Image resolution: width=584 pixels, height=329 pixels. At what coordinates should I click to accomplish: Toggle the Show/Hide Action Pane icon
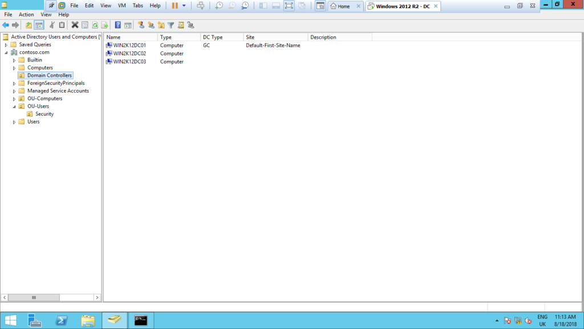128,25
